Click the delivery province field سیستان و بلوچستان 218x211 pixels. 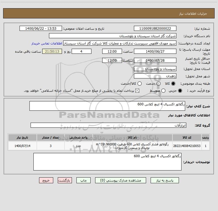[155, 69]
